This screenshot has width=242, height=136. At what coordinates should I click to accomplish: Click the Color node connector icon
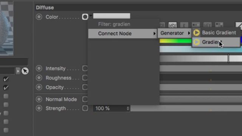point(85,17)
